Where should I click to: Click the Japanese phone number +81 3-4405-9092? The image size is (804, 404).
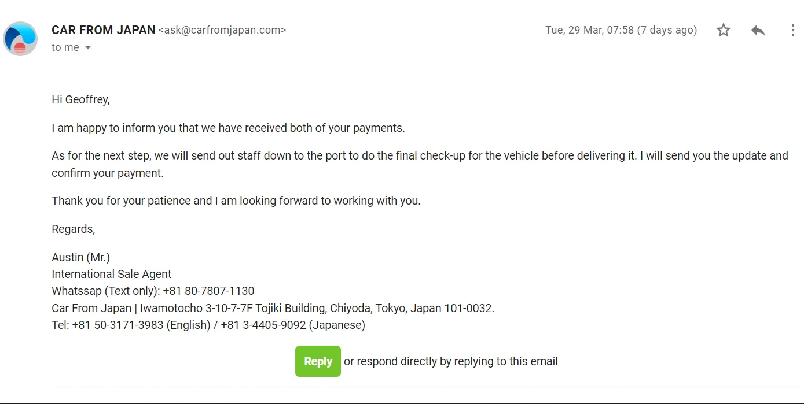coord(263,325)
